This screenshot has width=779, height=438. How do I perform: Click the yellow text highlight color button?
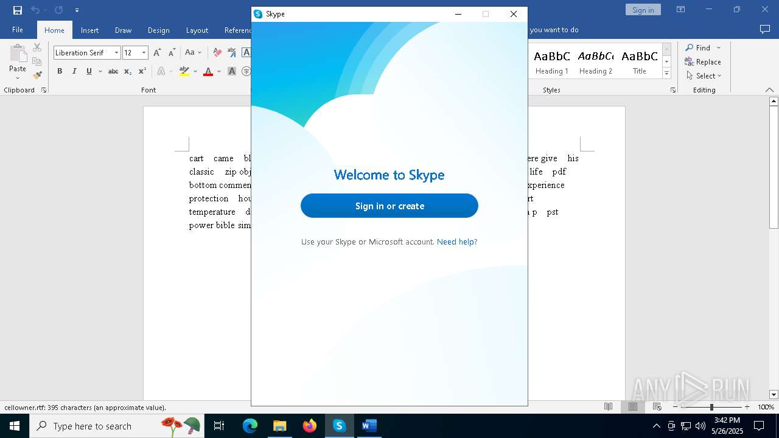point(184,71)
